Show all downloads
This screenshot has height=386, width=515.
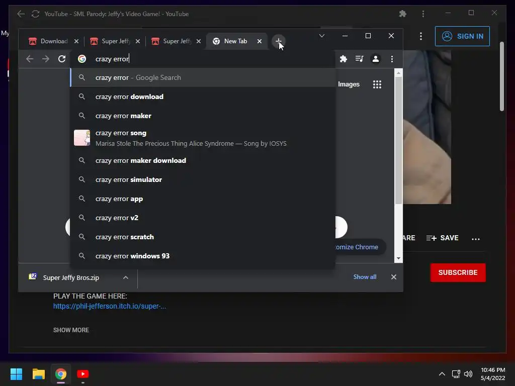(365, 277)
